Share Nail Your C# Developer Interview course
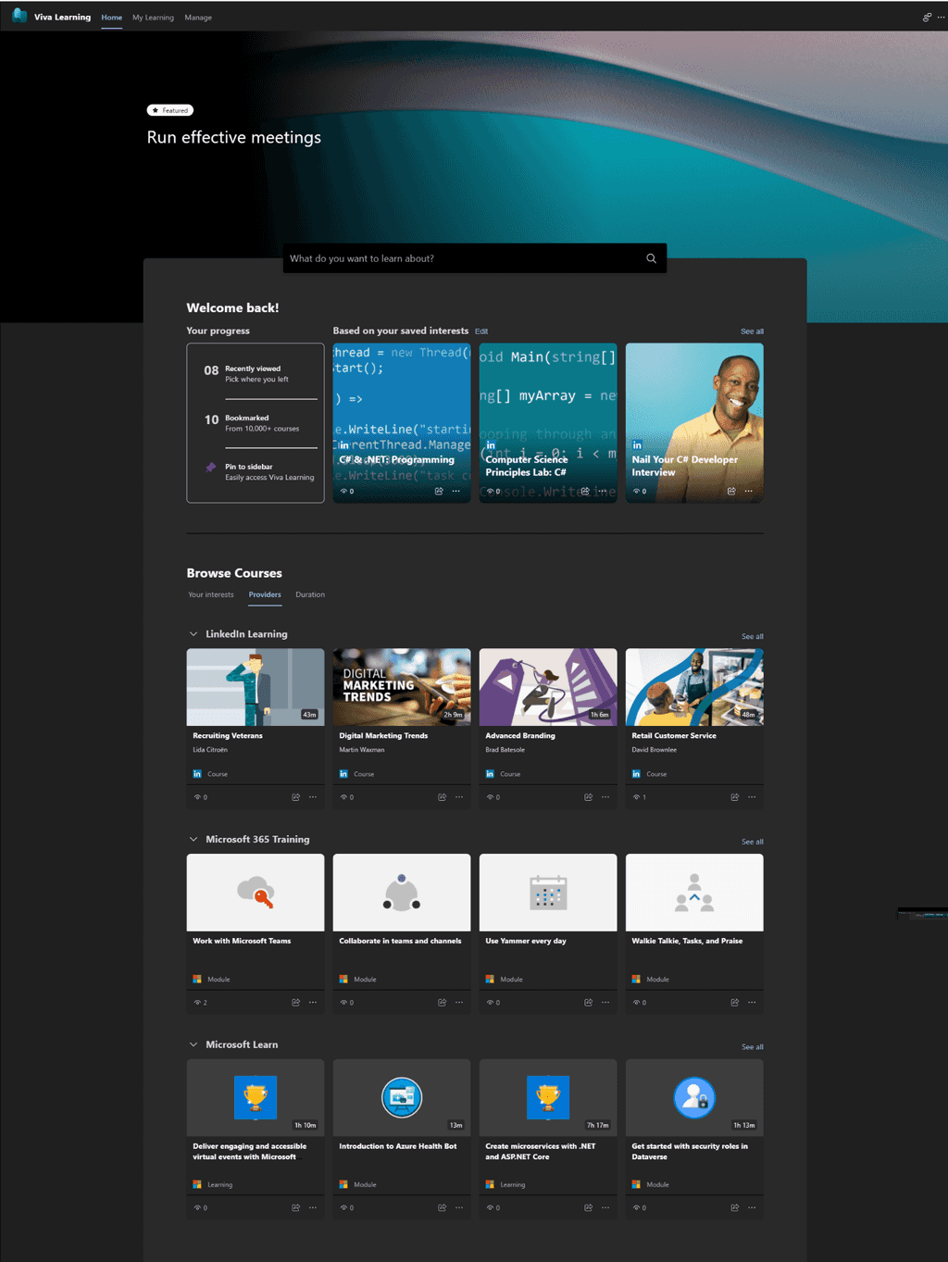The image size is (948, 1262). point(731,492)
